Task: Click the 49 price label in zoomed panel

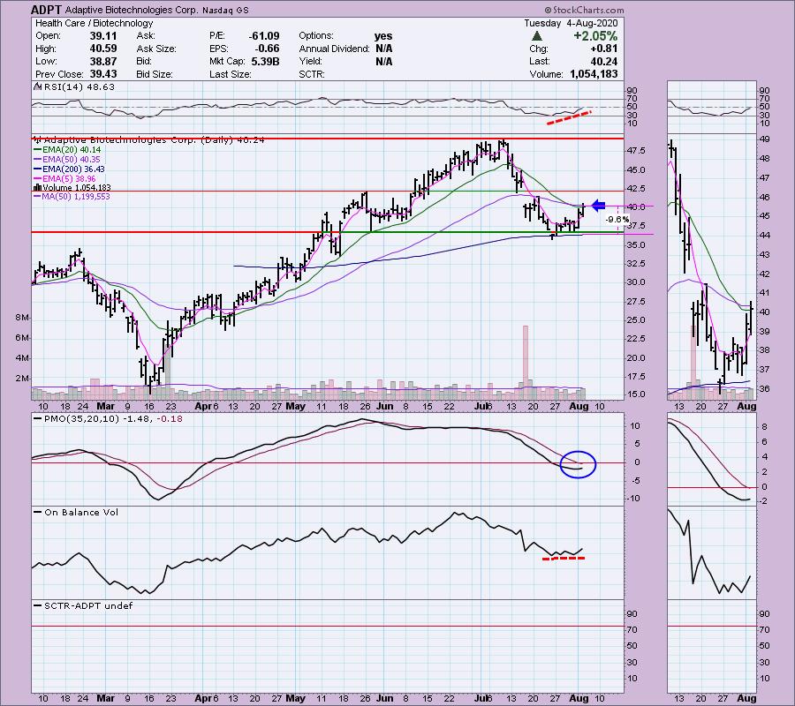Action: [x=765, y=139]
